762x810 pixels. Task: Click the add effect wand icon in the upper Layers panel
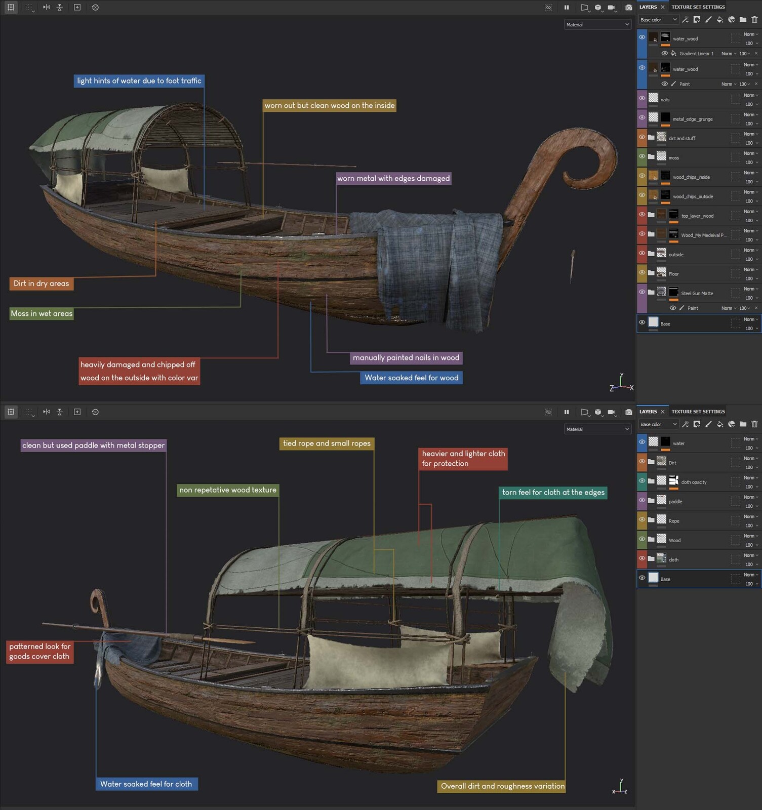(x=685, y=20)
